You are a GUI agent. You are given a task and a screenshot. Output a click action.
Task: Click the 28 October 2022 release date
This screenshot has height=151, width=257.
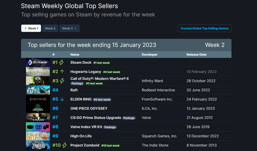[x=201, y=81]
